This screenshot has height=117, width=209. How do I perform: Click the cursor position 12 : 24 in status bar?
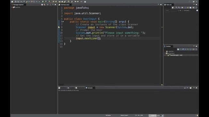pos(139,115)
